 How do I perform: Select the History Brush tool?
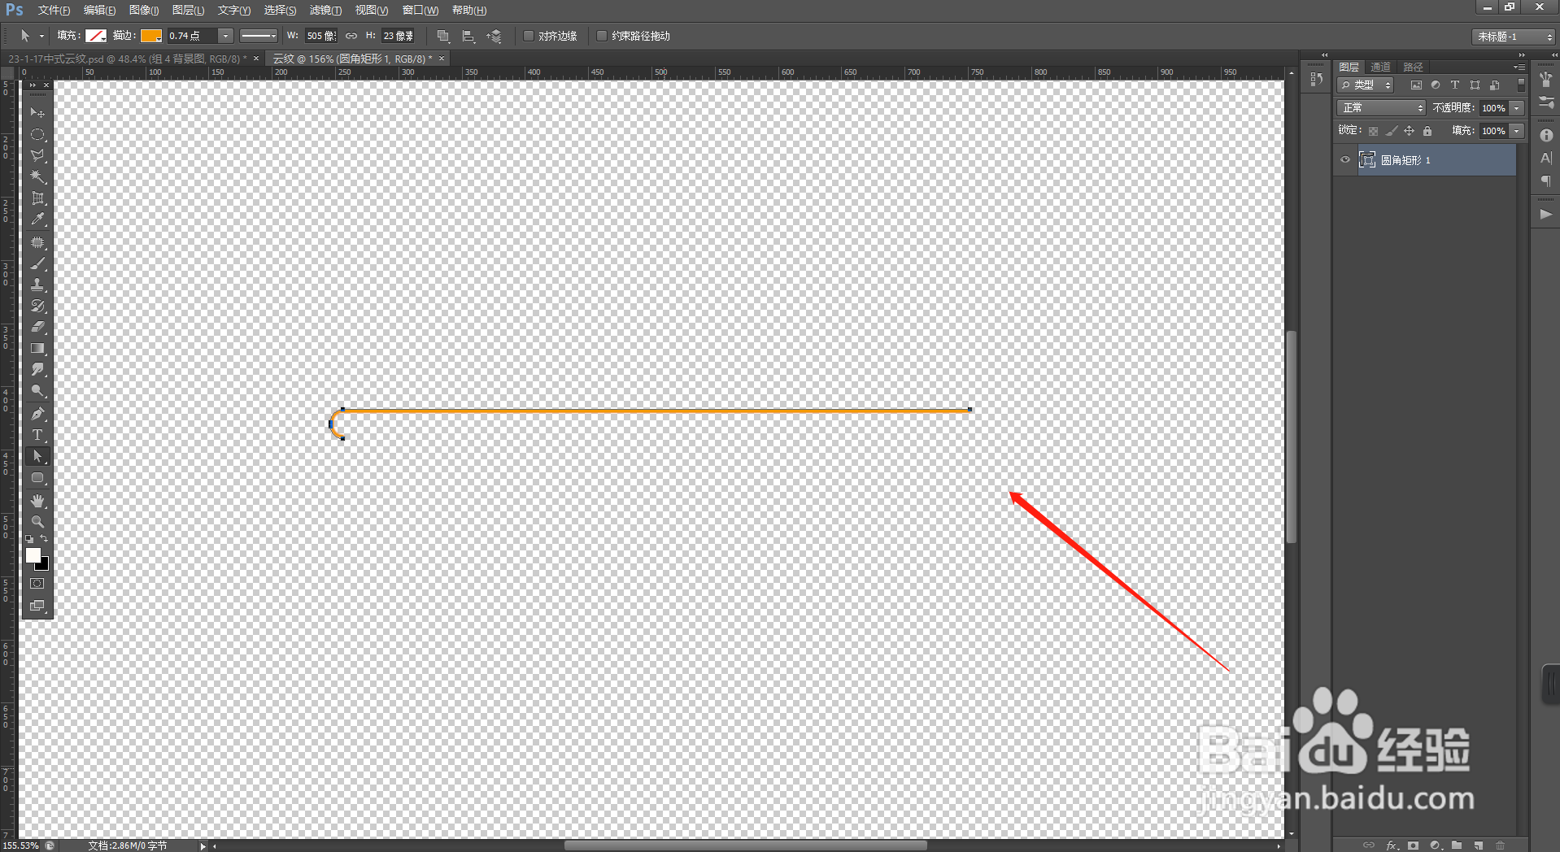click(37, 306)
